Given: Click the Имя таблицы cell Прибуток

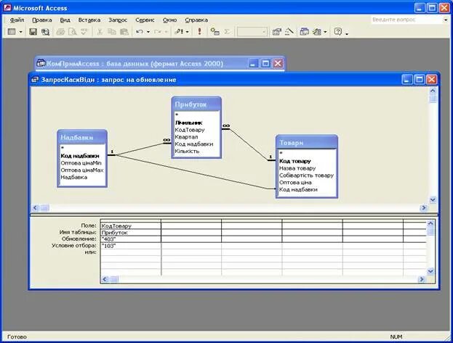Looking at the screenshot, I should (131, 232).
